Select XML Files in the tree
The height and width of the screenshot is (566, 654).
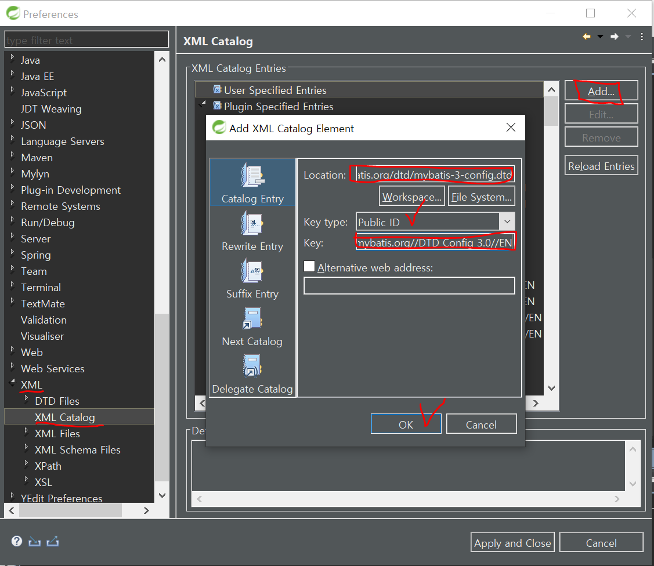[57, 433]
